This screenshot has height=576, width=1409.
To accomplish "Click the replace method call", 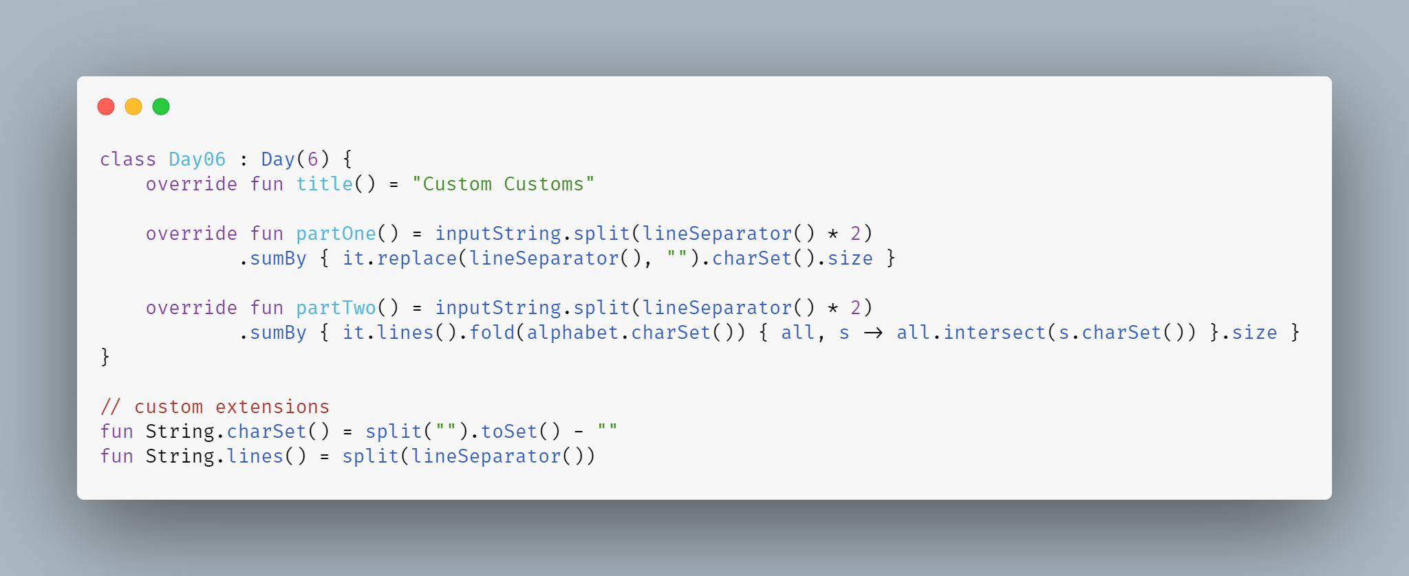I will point(416,258).
